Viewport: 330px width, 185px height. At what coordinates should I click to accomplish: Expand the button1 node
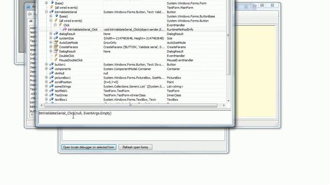(46, 64)
